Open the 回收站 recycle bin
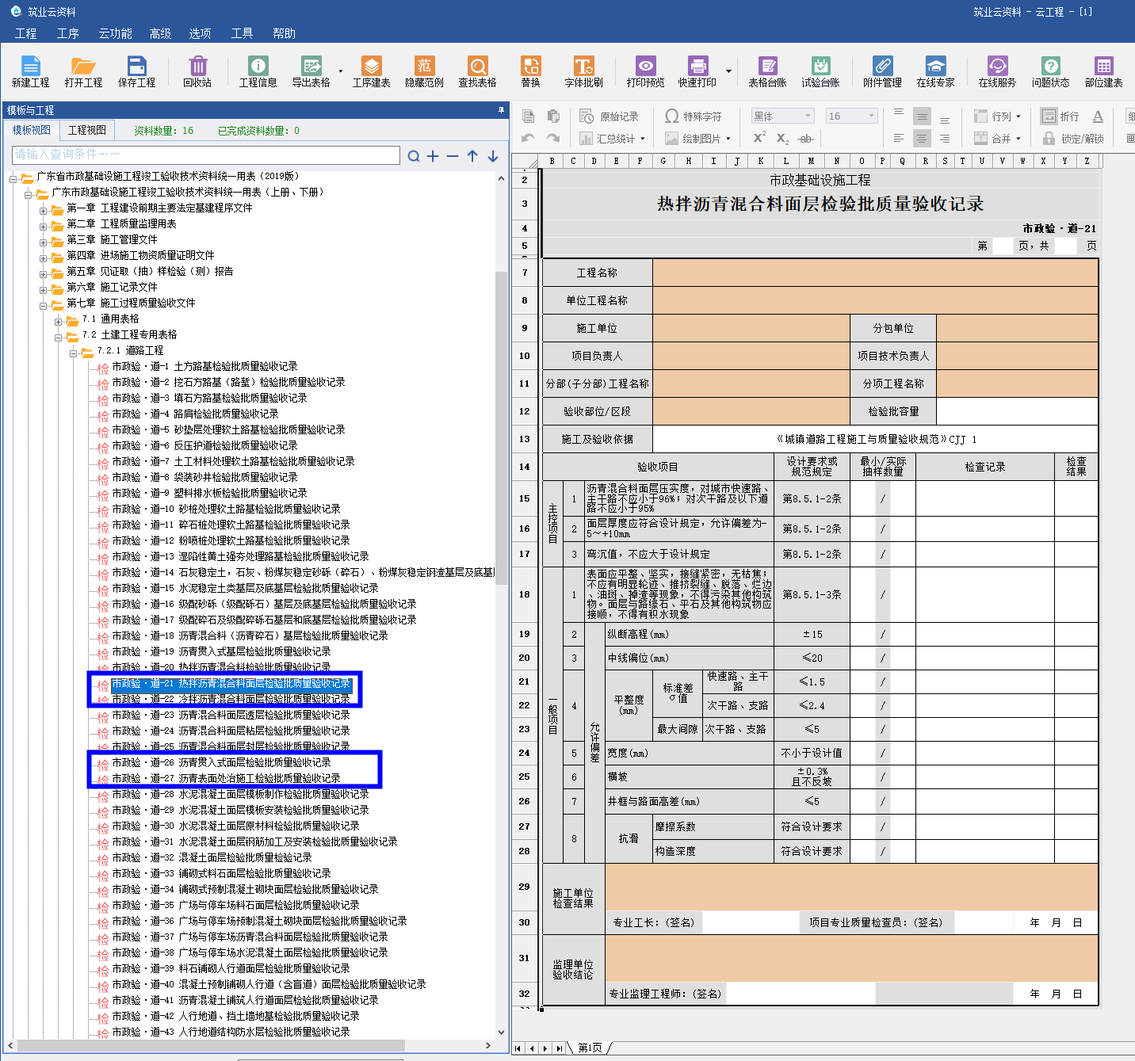 pos(197,71)
